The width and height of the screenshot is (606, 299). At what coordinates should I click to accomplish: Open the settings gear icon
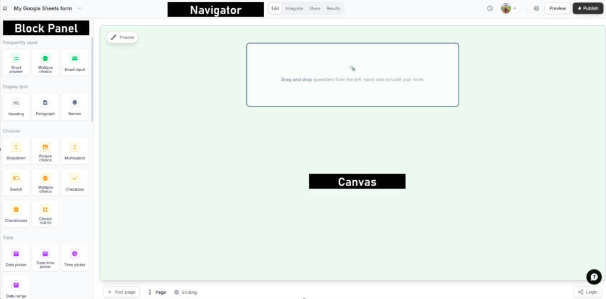[x=536, y=8]
